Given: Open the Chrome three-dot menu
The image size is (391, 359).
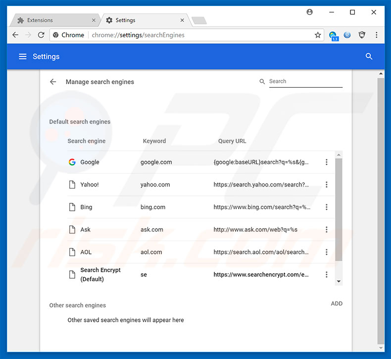Looking at the screenshot, I should click(376, 35).
